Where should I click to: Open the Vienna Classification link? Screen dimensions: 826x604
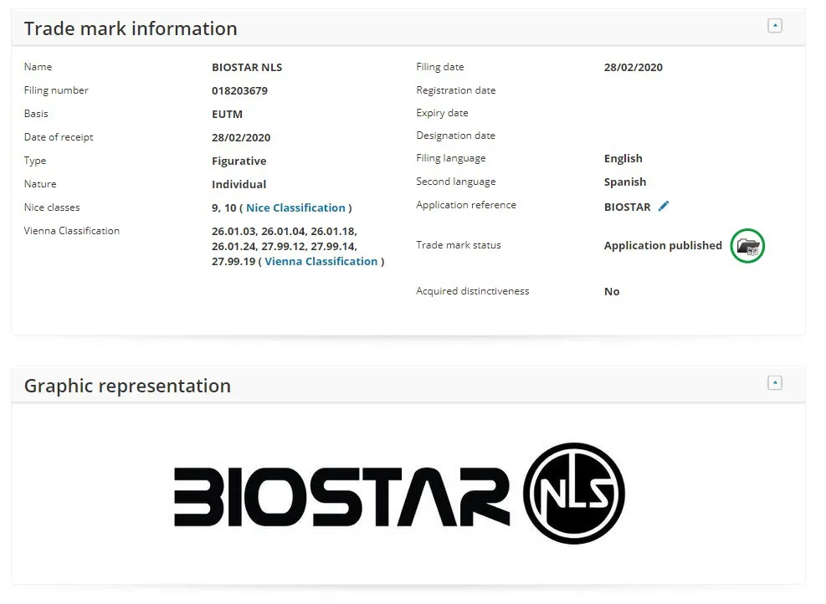(x=321, y=261)
